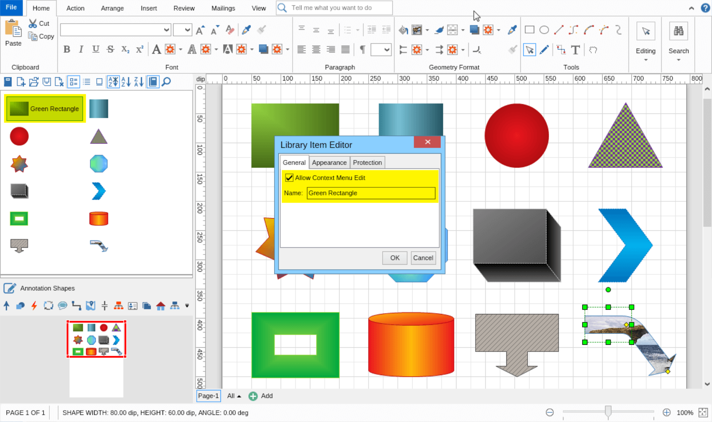Screen dimensions: 712x422
Task: Select the Rectangle drawing tool
Action: pos(530,30)
